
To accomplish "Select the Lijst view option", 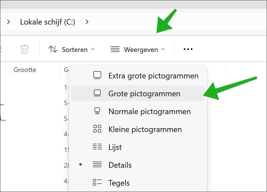I will (x=115, y=147).
